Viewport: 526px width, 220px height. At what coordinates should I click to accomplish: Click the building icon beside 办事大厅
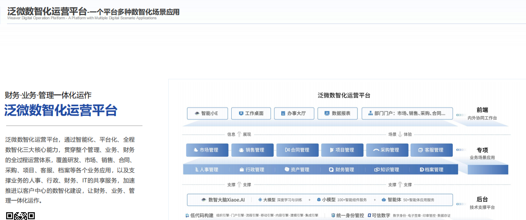(283, 113)
